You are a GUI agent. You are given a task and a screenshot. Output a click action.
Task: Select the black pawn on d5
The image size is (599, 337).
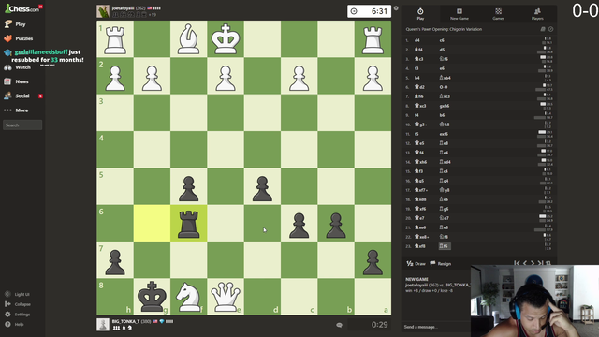(x=262, y=187)
